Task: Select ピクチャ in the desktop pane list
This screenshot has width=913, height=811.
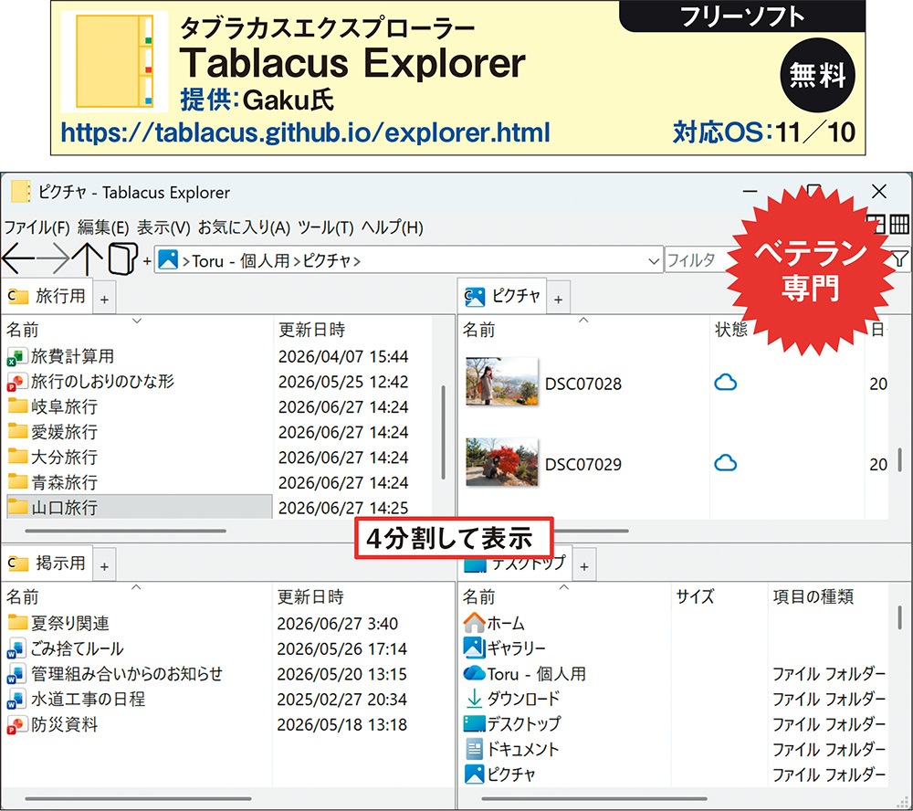Action: coord(499,774)
